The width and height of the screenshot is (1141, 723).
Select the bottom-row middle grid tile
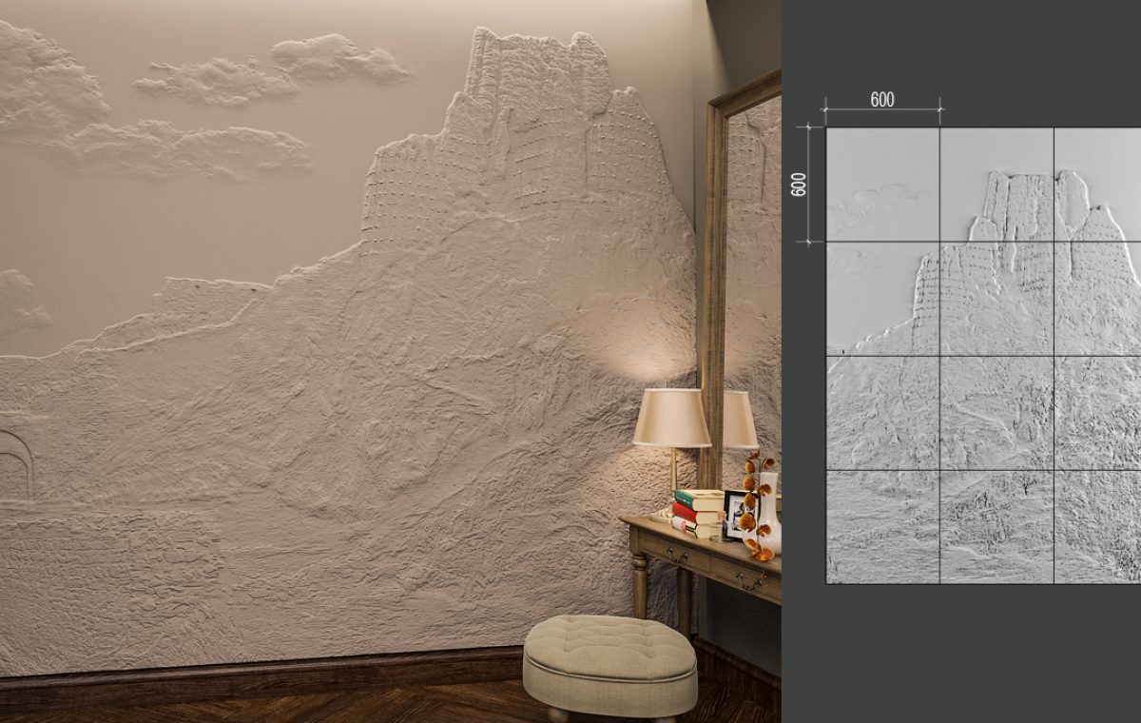coord(996,526)
